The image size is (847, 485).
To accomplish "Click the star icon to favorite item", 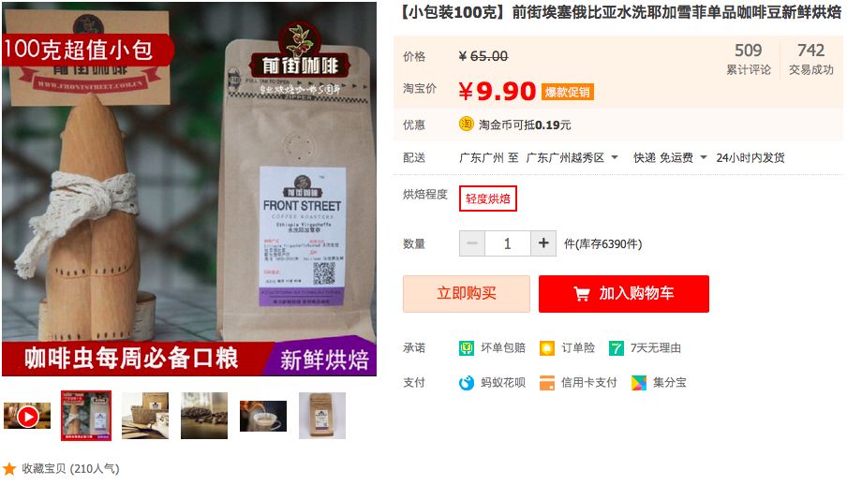I will tap(9, 469).
